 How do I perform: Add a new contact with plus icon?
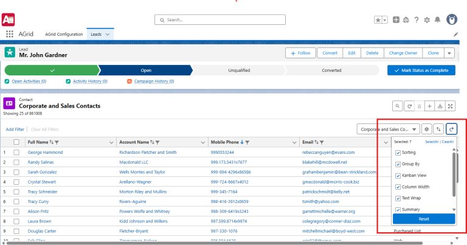(429, 106)
